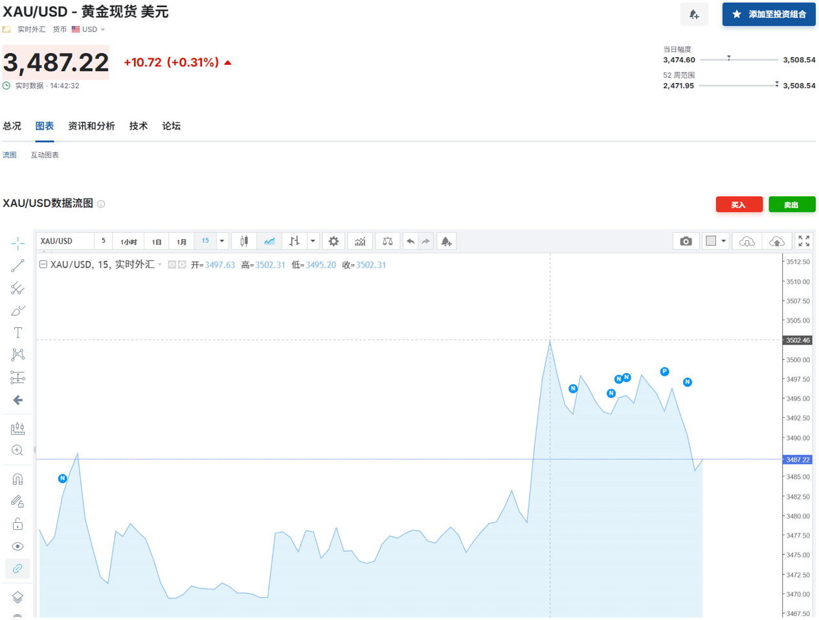This screenshot has width=819, height=620.
Task: Open the interval dropdown next to 15
Action: point(222,240)
